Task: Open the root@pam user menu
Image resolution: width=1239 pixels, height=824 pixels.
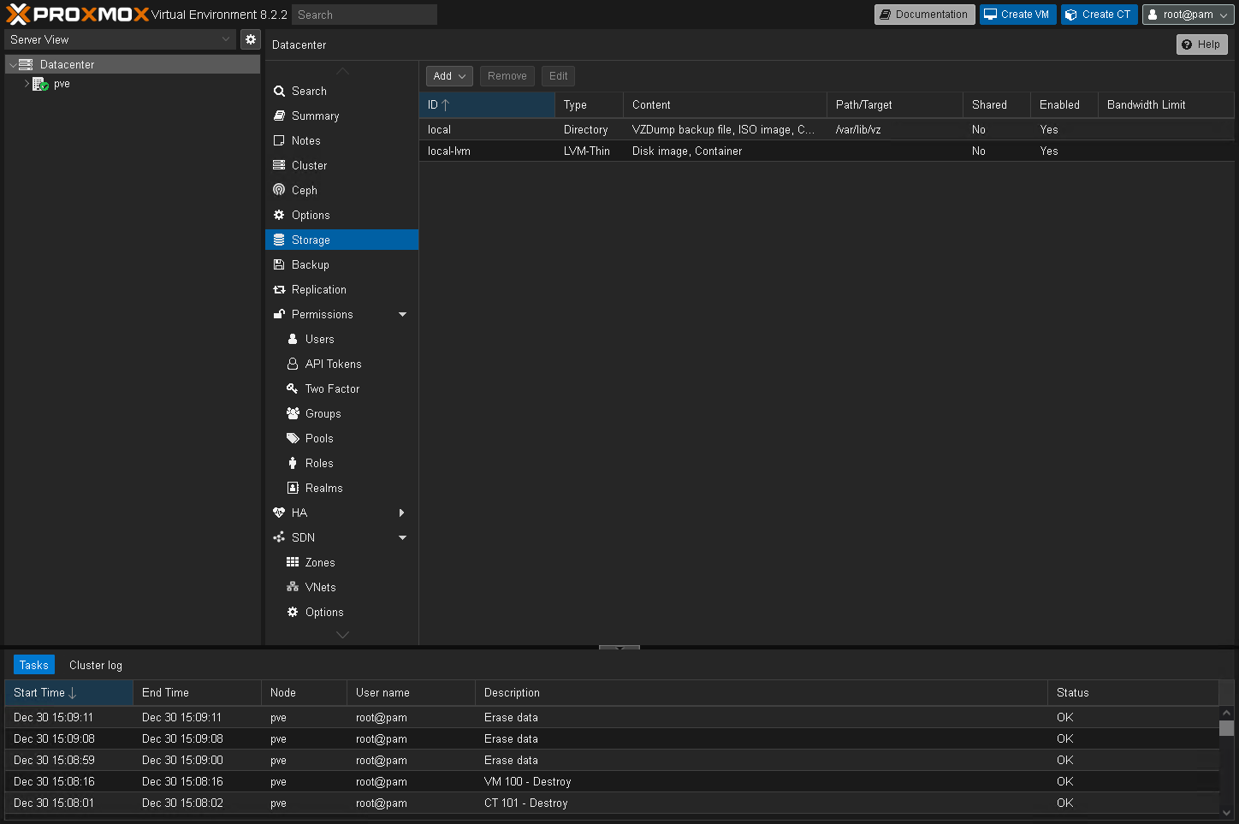Action: click(x=1188, y=15)
